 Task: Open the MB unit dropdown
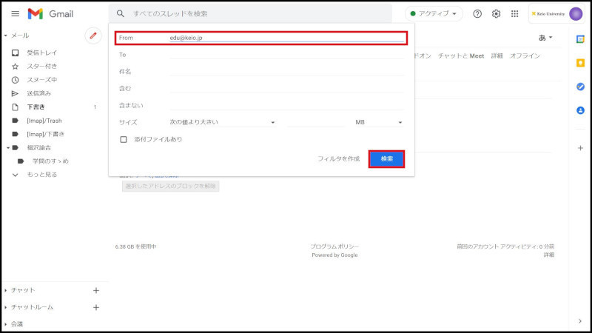(379, 122)
